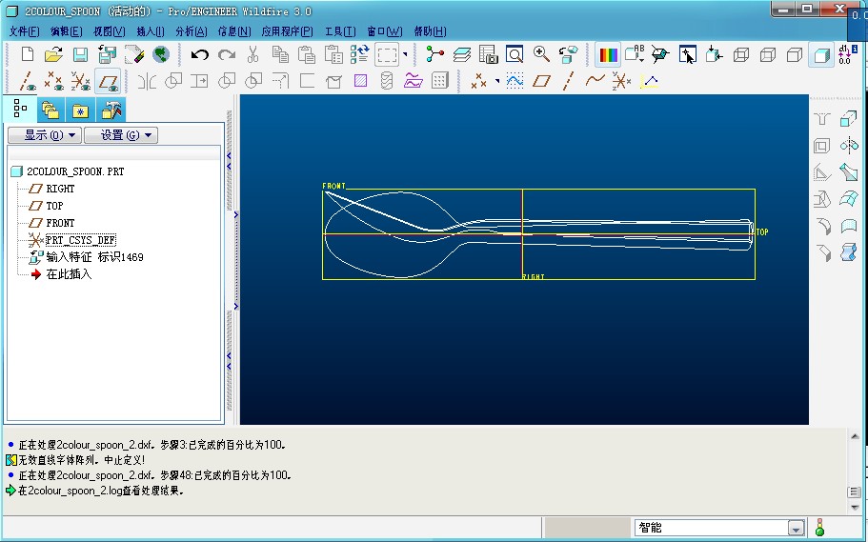Screen dimensions: 868x542
Task: Click the fill hatch square icon
Action: (x=360, y=81)
